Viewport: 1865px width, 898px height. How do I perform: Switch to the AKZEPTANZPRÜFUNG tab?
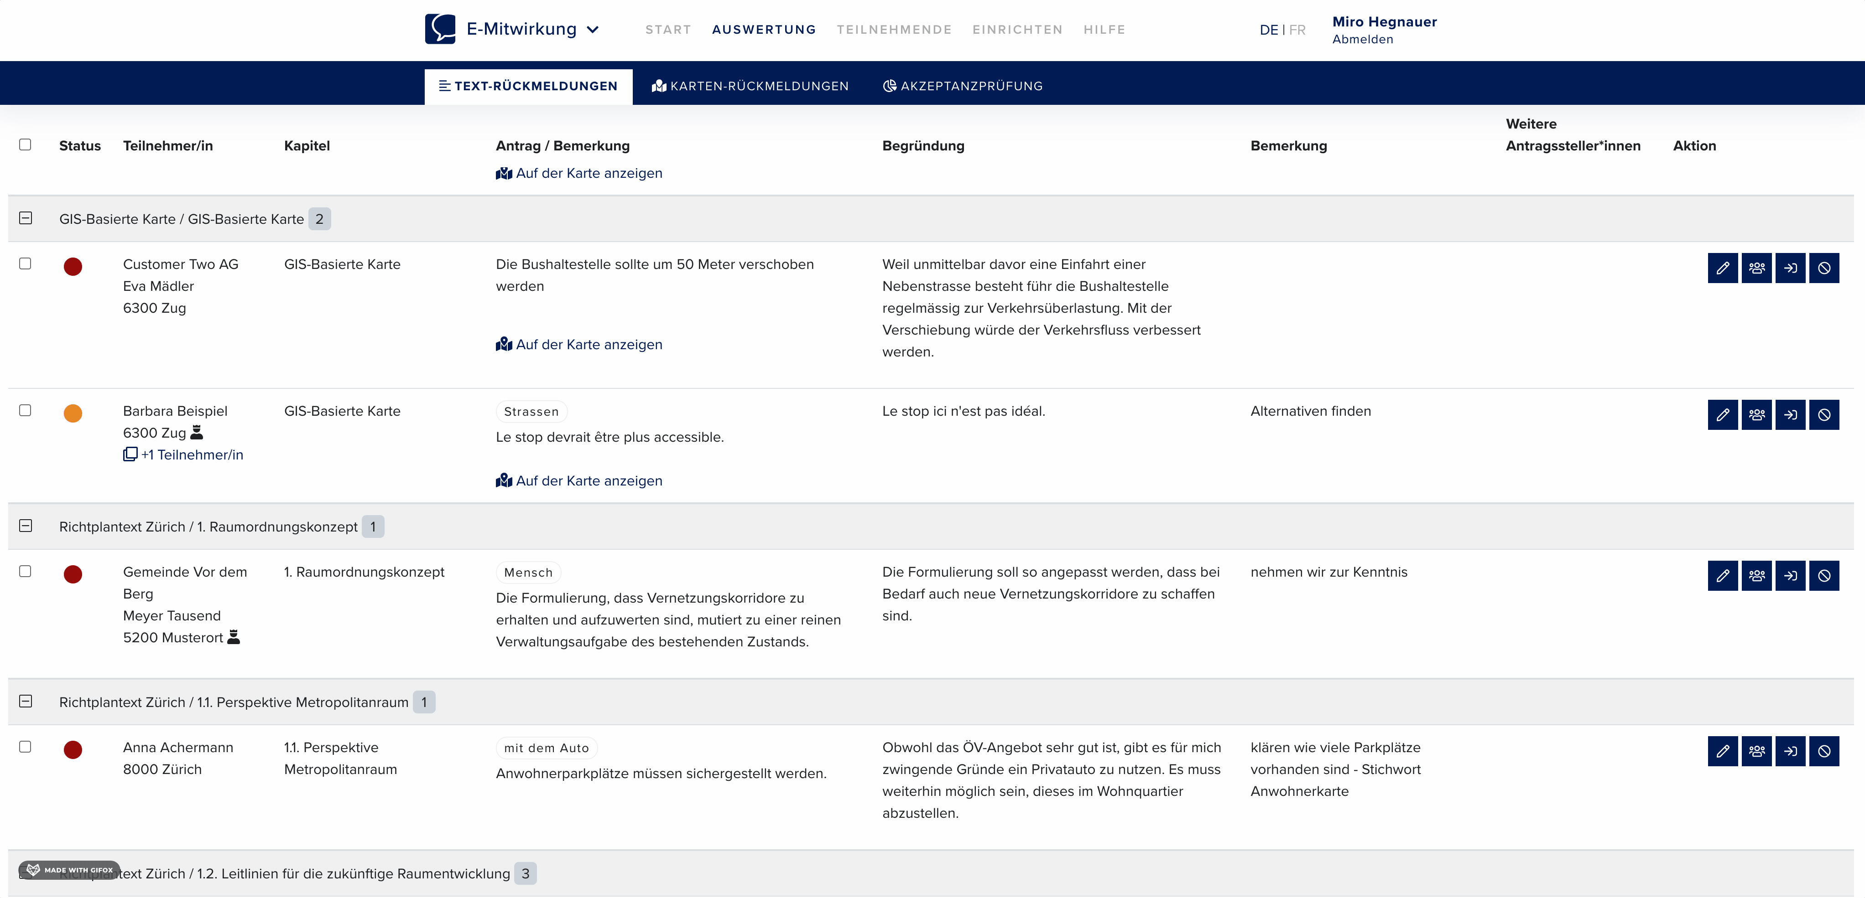pos(963,86)
